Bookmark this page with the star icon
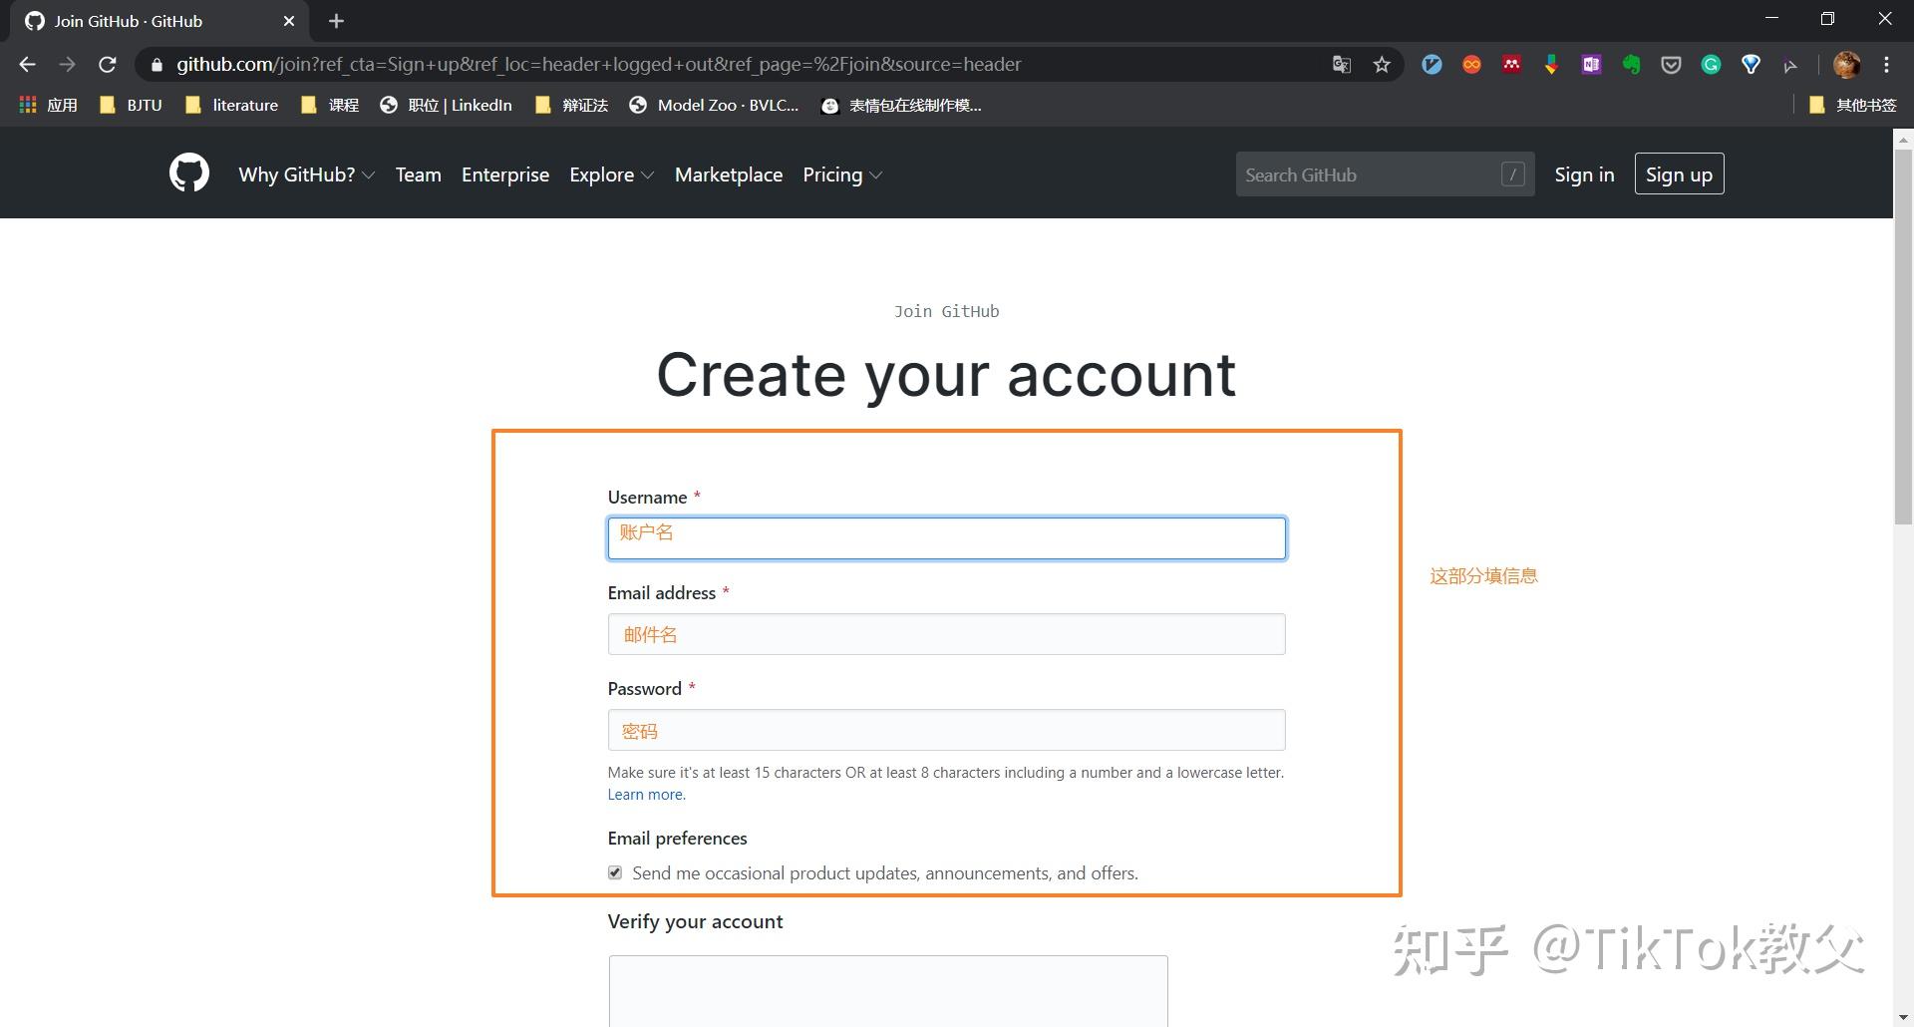This screenshot has width=1914, height=1027. [1382, 64]
